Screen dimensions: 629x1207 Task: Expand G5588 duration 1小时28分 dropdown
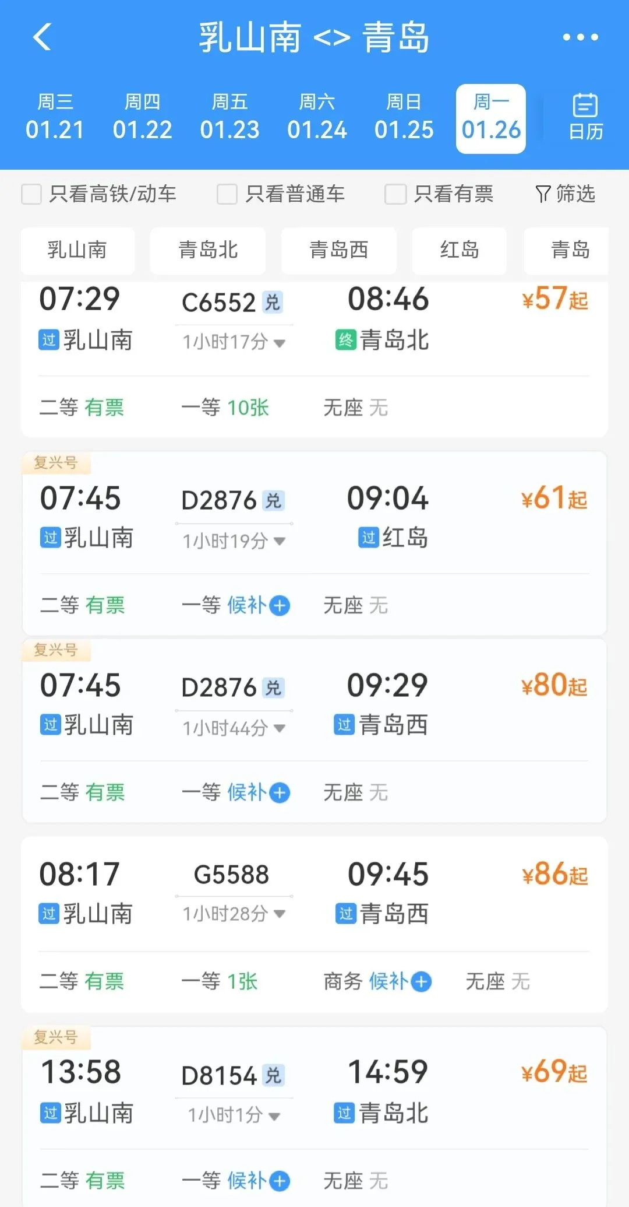click(x=280, y=914)
